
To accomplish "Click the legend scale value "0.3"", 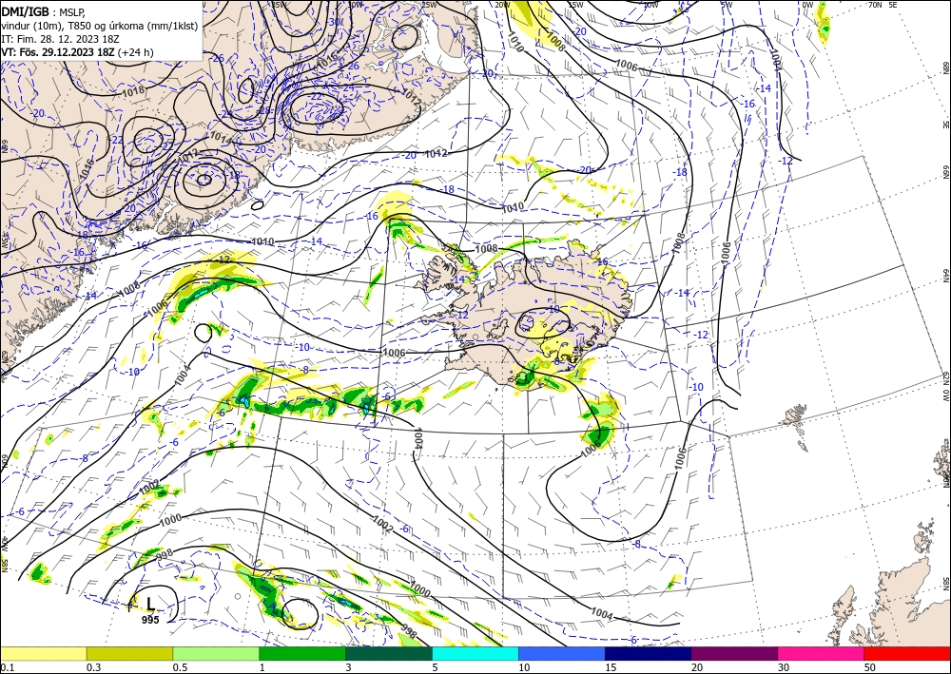I will point(93,667).
